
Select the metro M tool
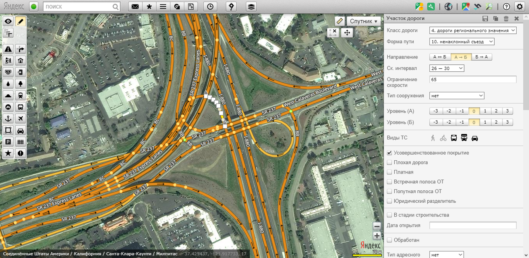(x=8, y=107)
